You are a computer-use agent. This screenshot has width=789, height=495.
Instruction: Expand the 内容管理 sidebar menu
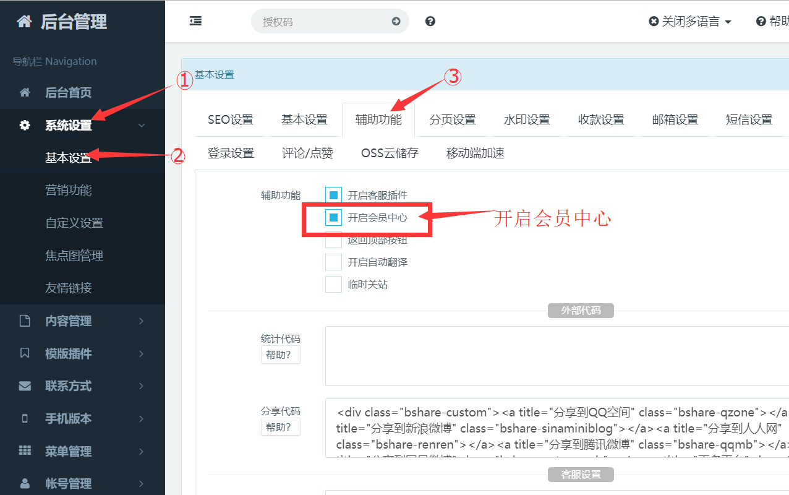click(x=68, y=321)
